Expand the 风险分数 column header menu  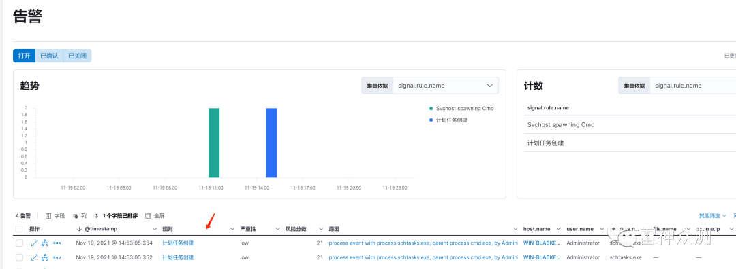point(321,229)
